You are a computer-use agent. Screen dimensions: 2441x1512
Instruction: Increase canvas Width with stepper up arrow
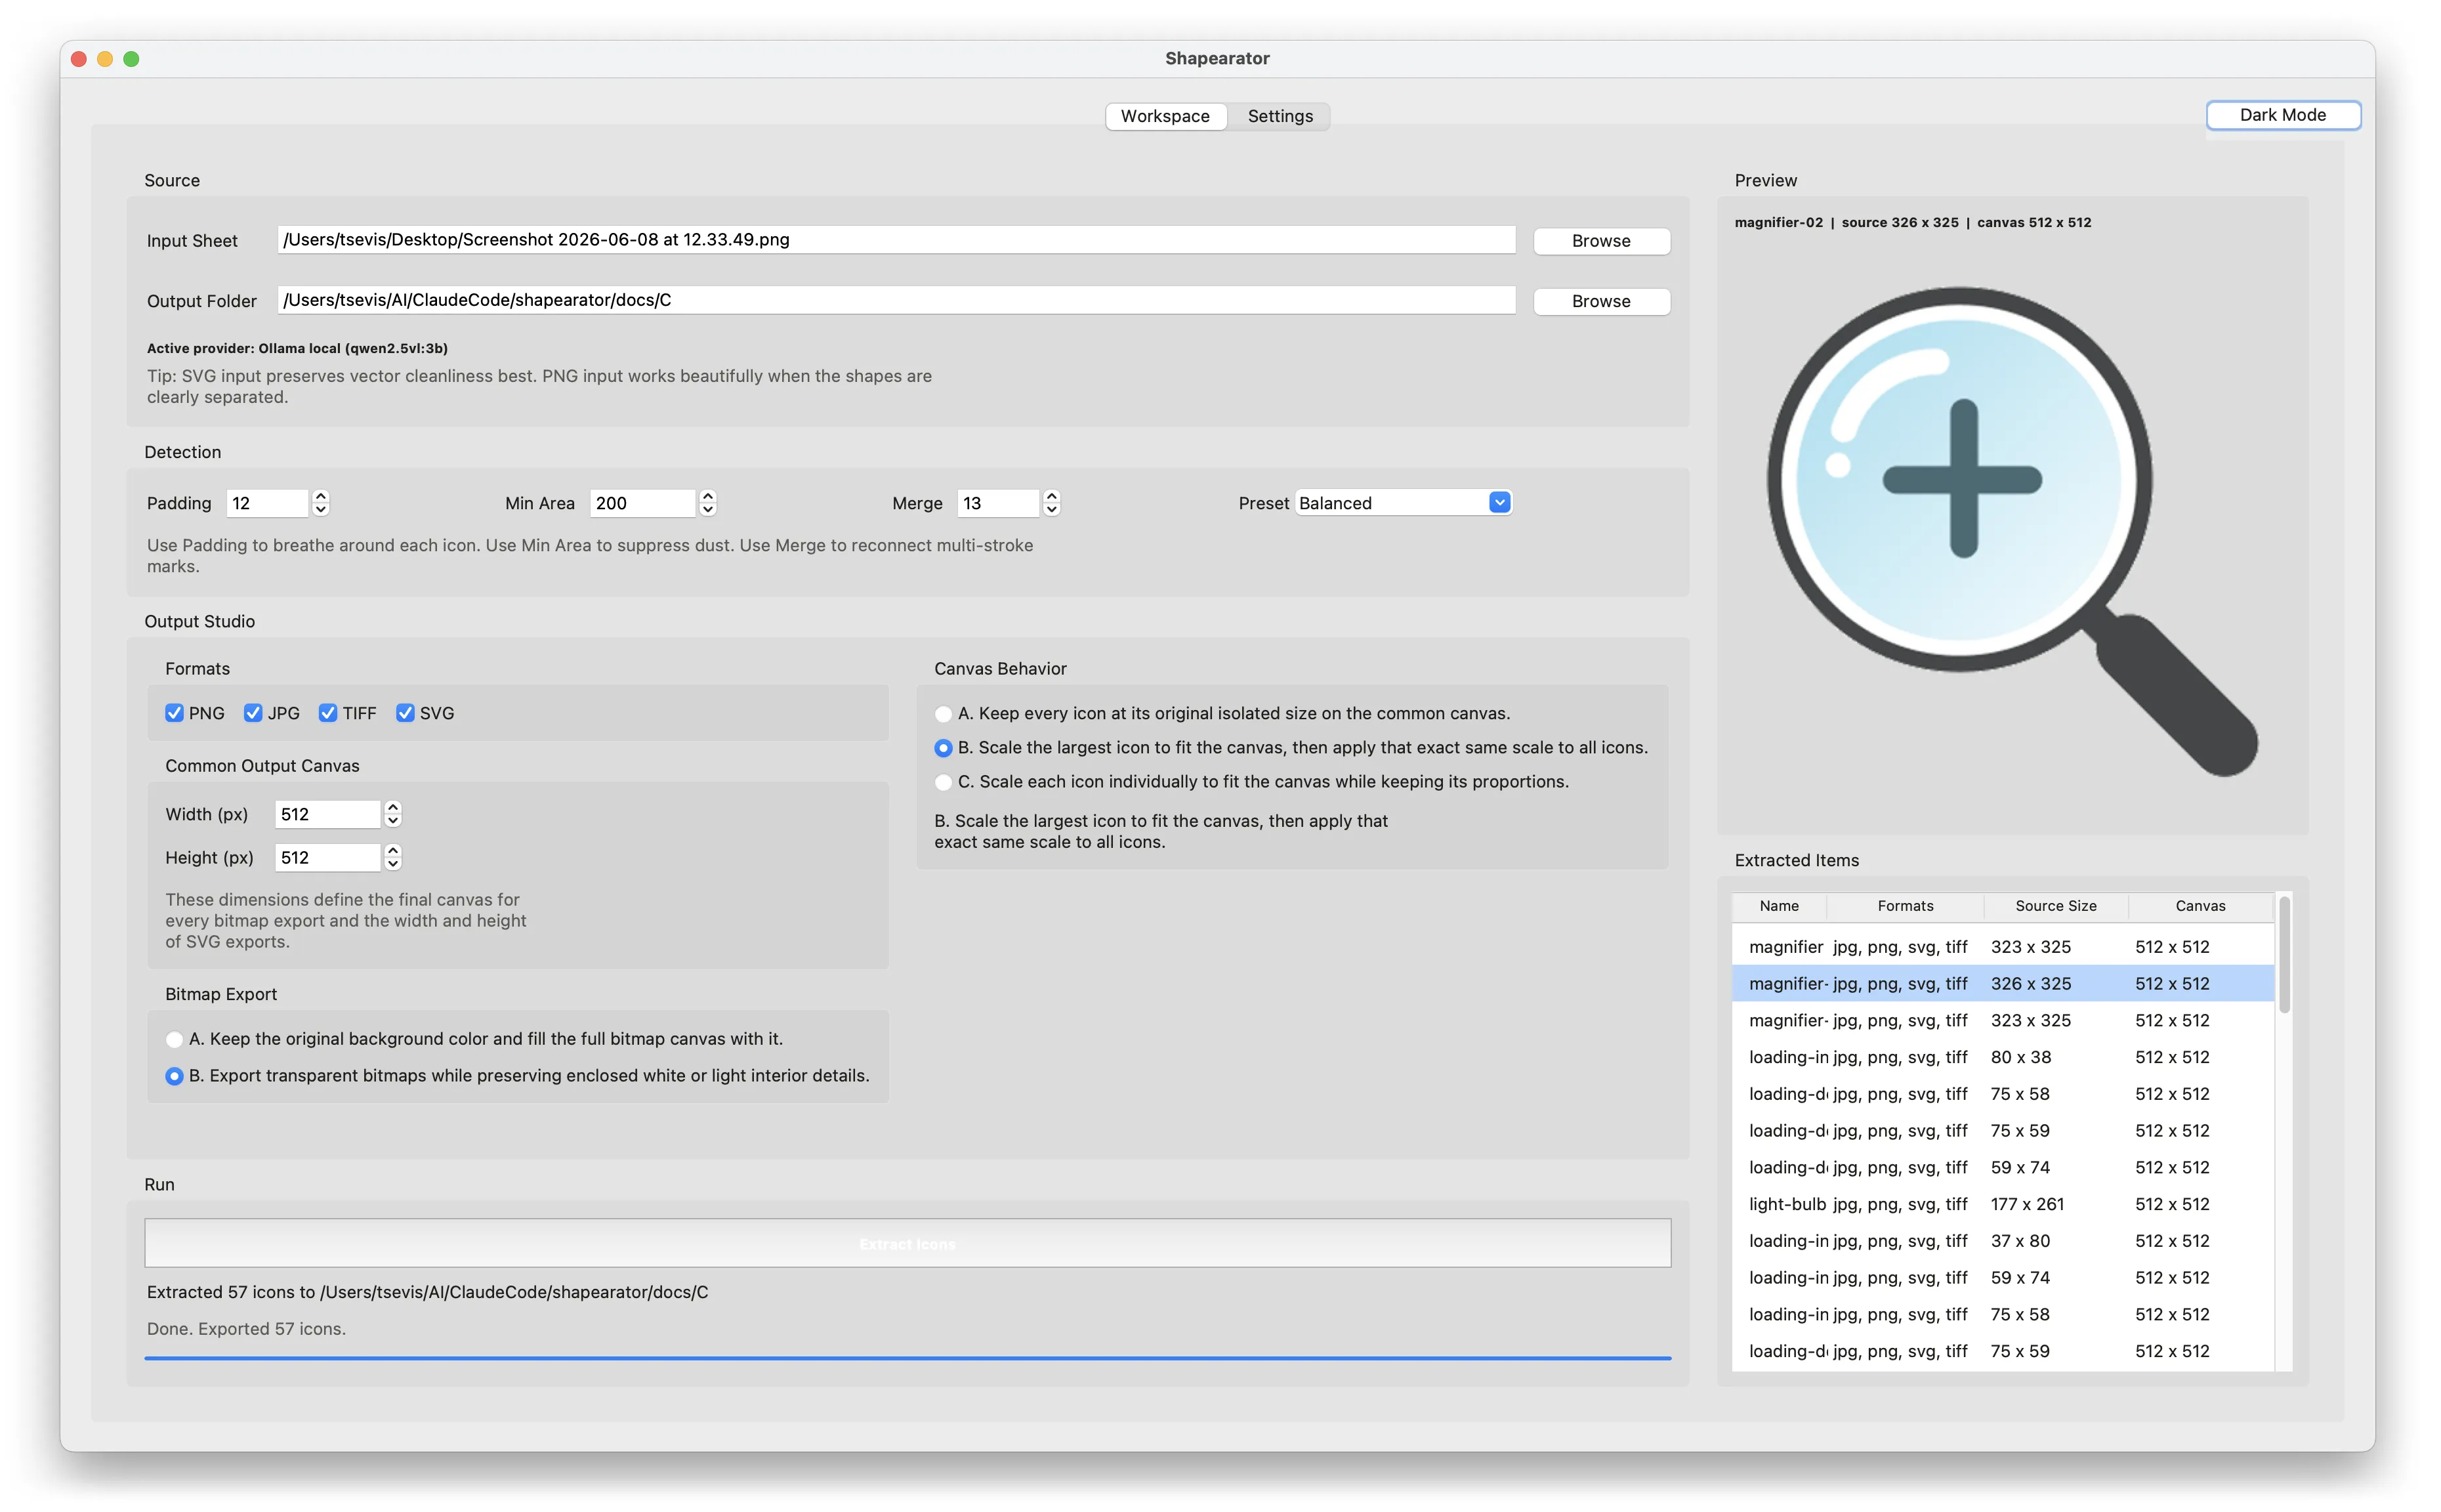coord(393,807)
